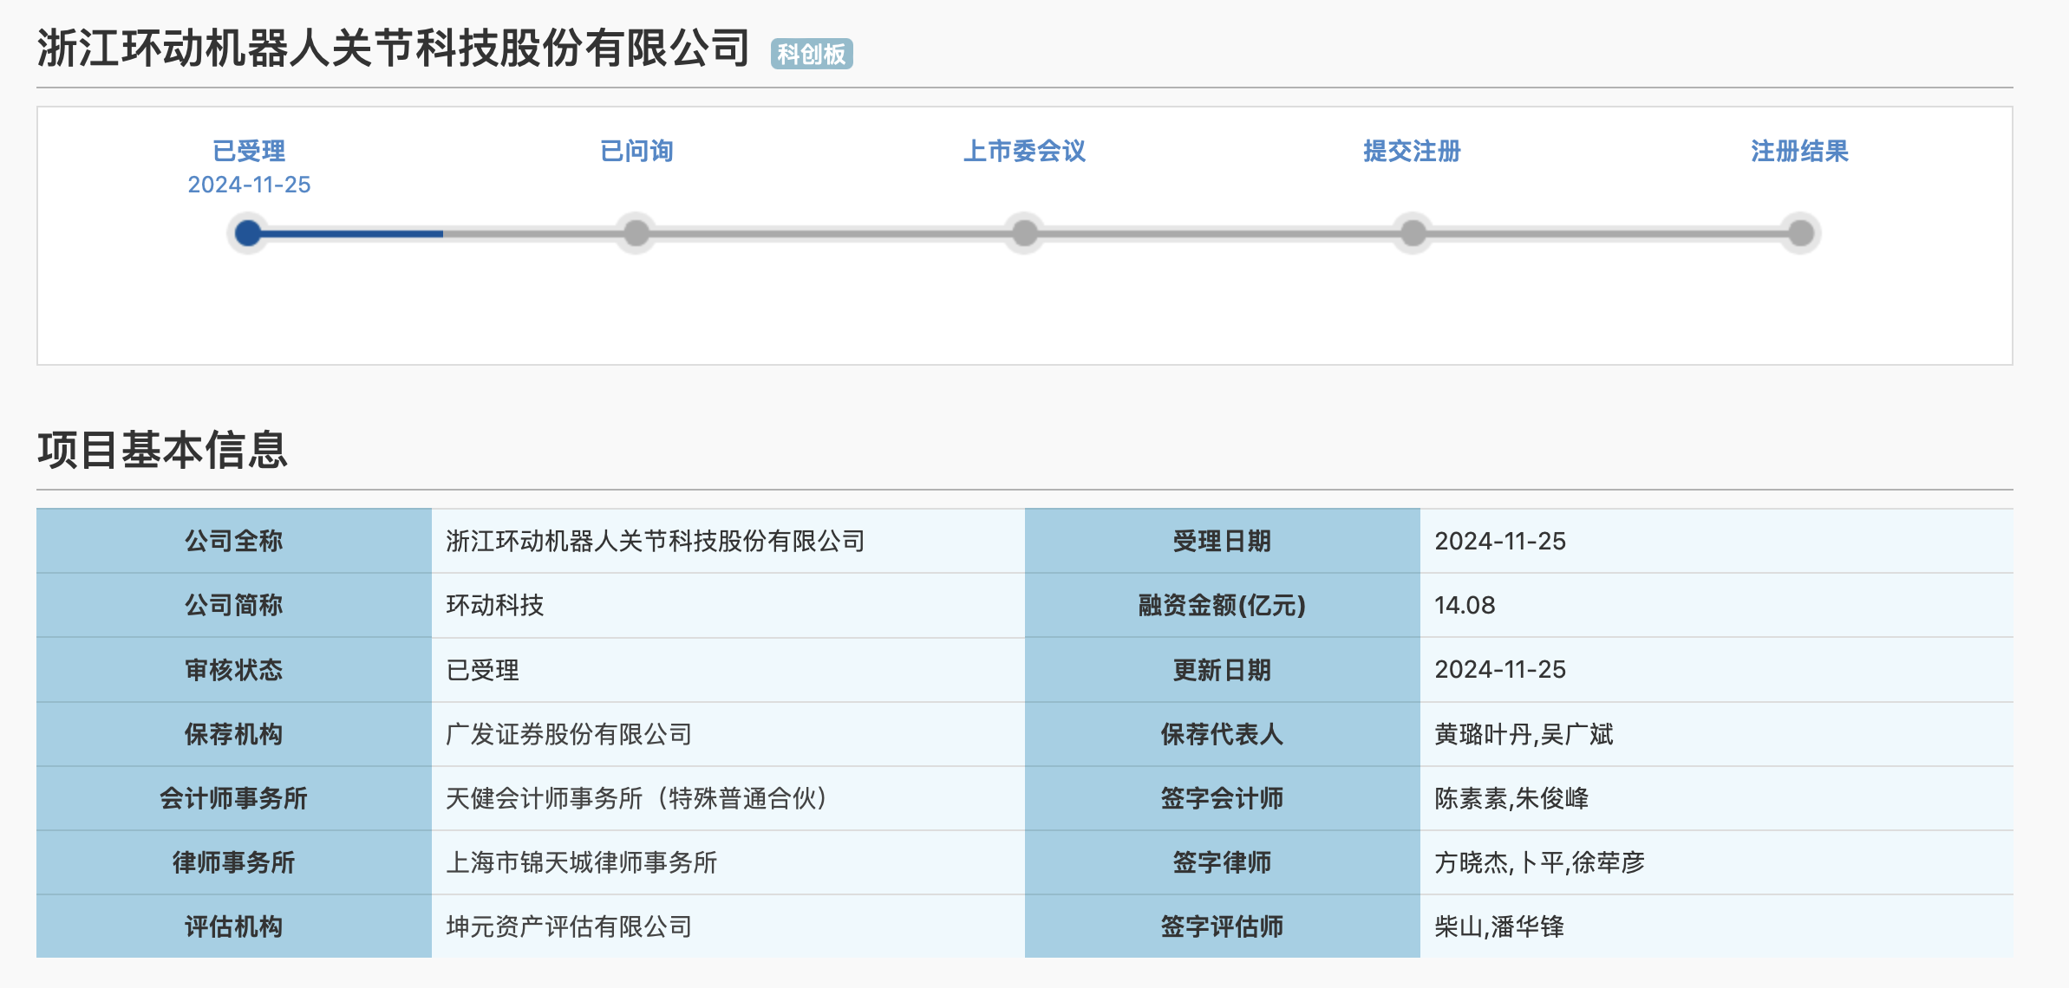2069x988 pixels.
Task: Click appraiser 坤元资产评估有限公司 cell
Action: [x=569, y=926]
